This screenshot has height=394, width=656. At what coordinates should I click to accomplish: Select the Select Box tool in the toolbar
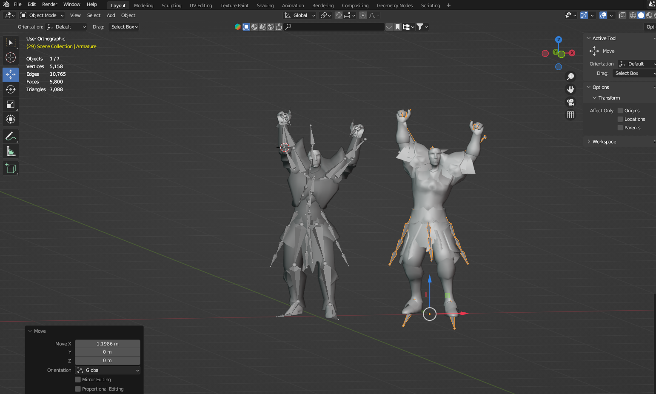[x=11, y=43]
